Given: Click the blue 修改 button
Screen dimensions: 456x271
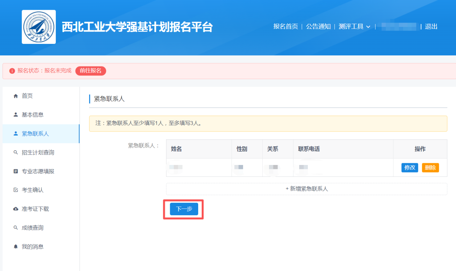Looking at the screenshot, I should 410,167.
